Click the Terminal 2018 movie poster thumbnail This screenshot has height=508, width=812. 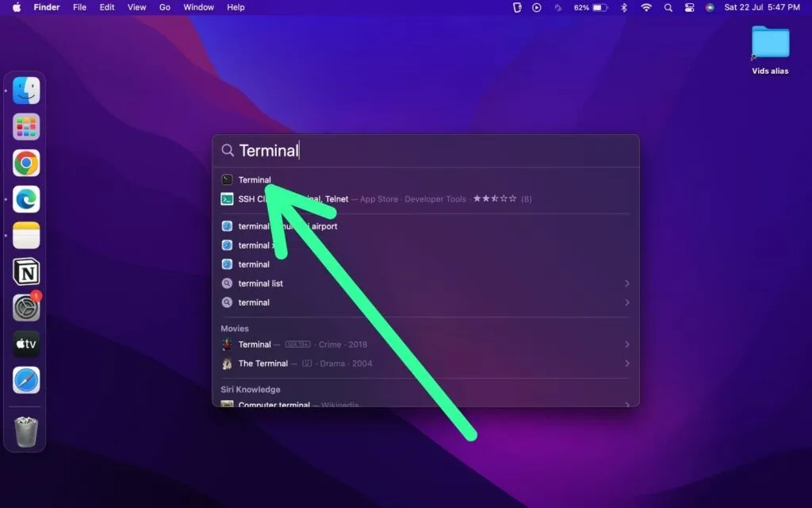click(x=227, y=344)
